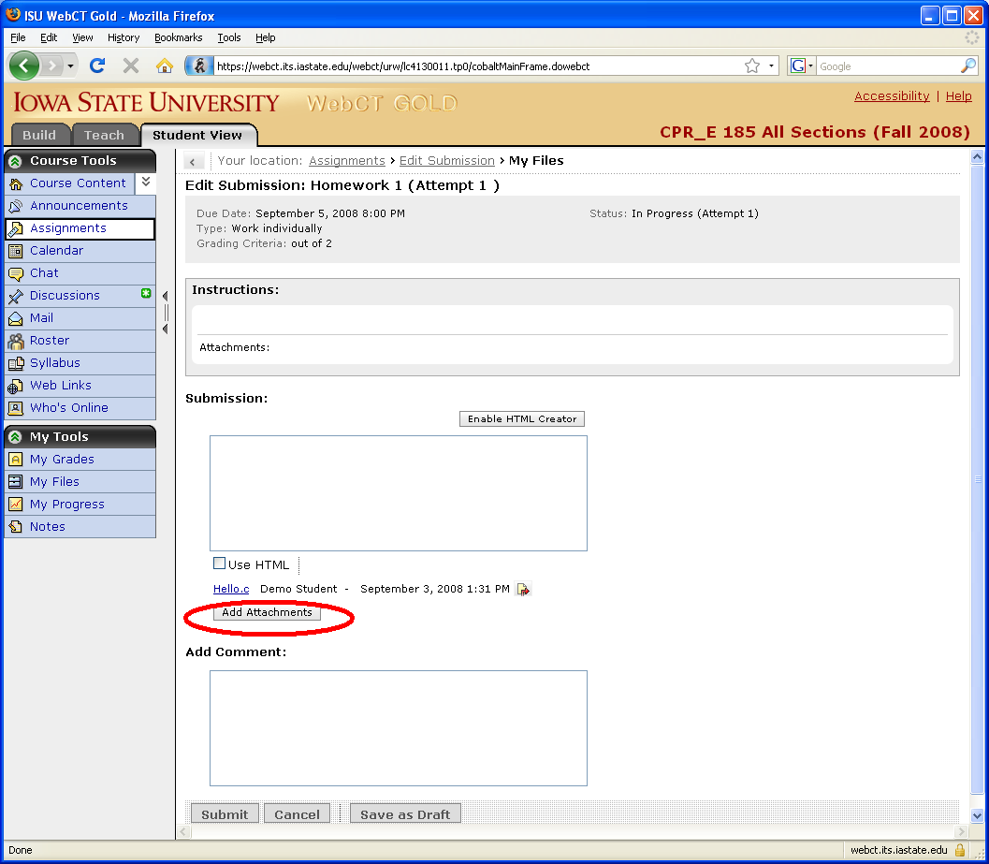This screenshot has height=864, width=989.
Task: Expand the Course Content dropdown chevron
Action: point(146,183)
